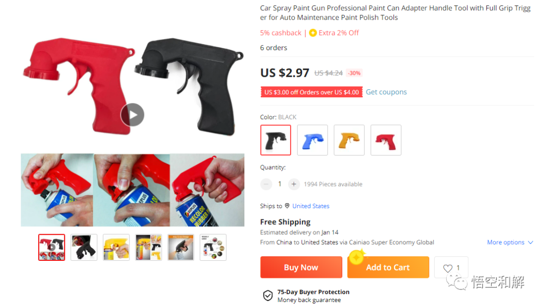The width and height of the screenshot is (542, 306).
Task: Select the blue color option
Action: click(312, 140)
